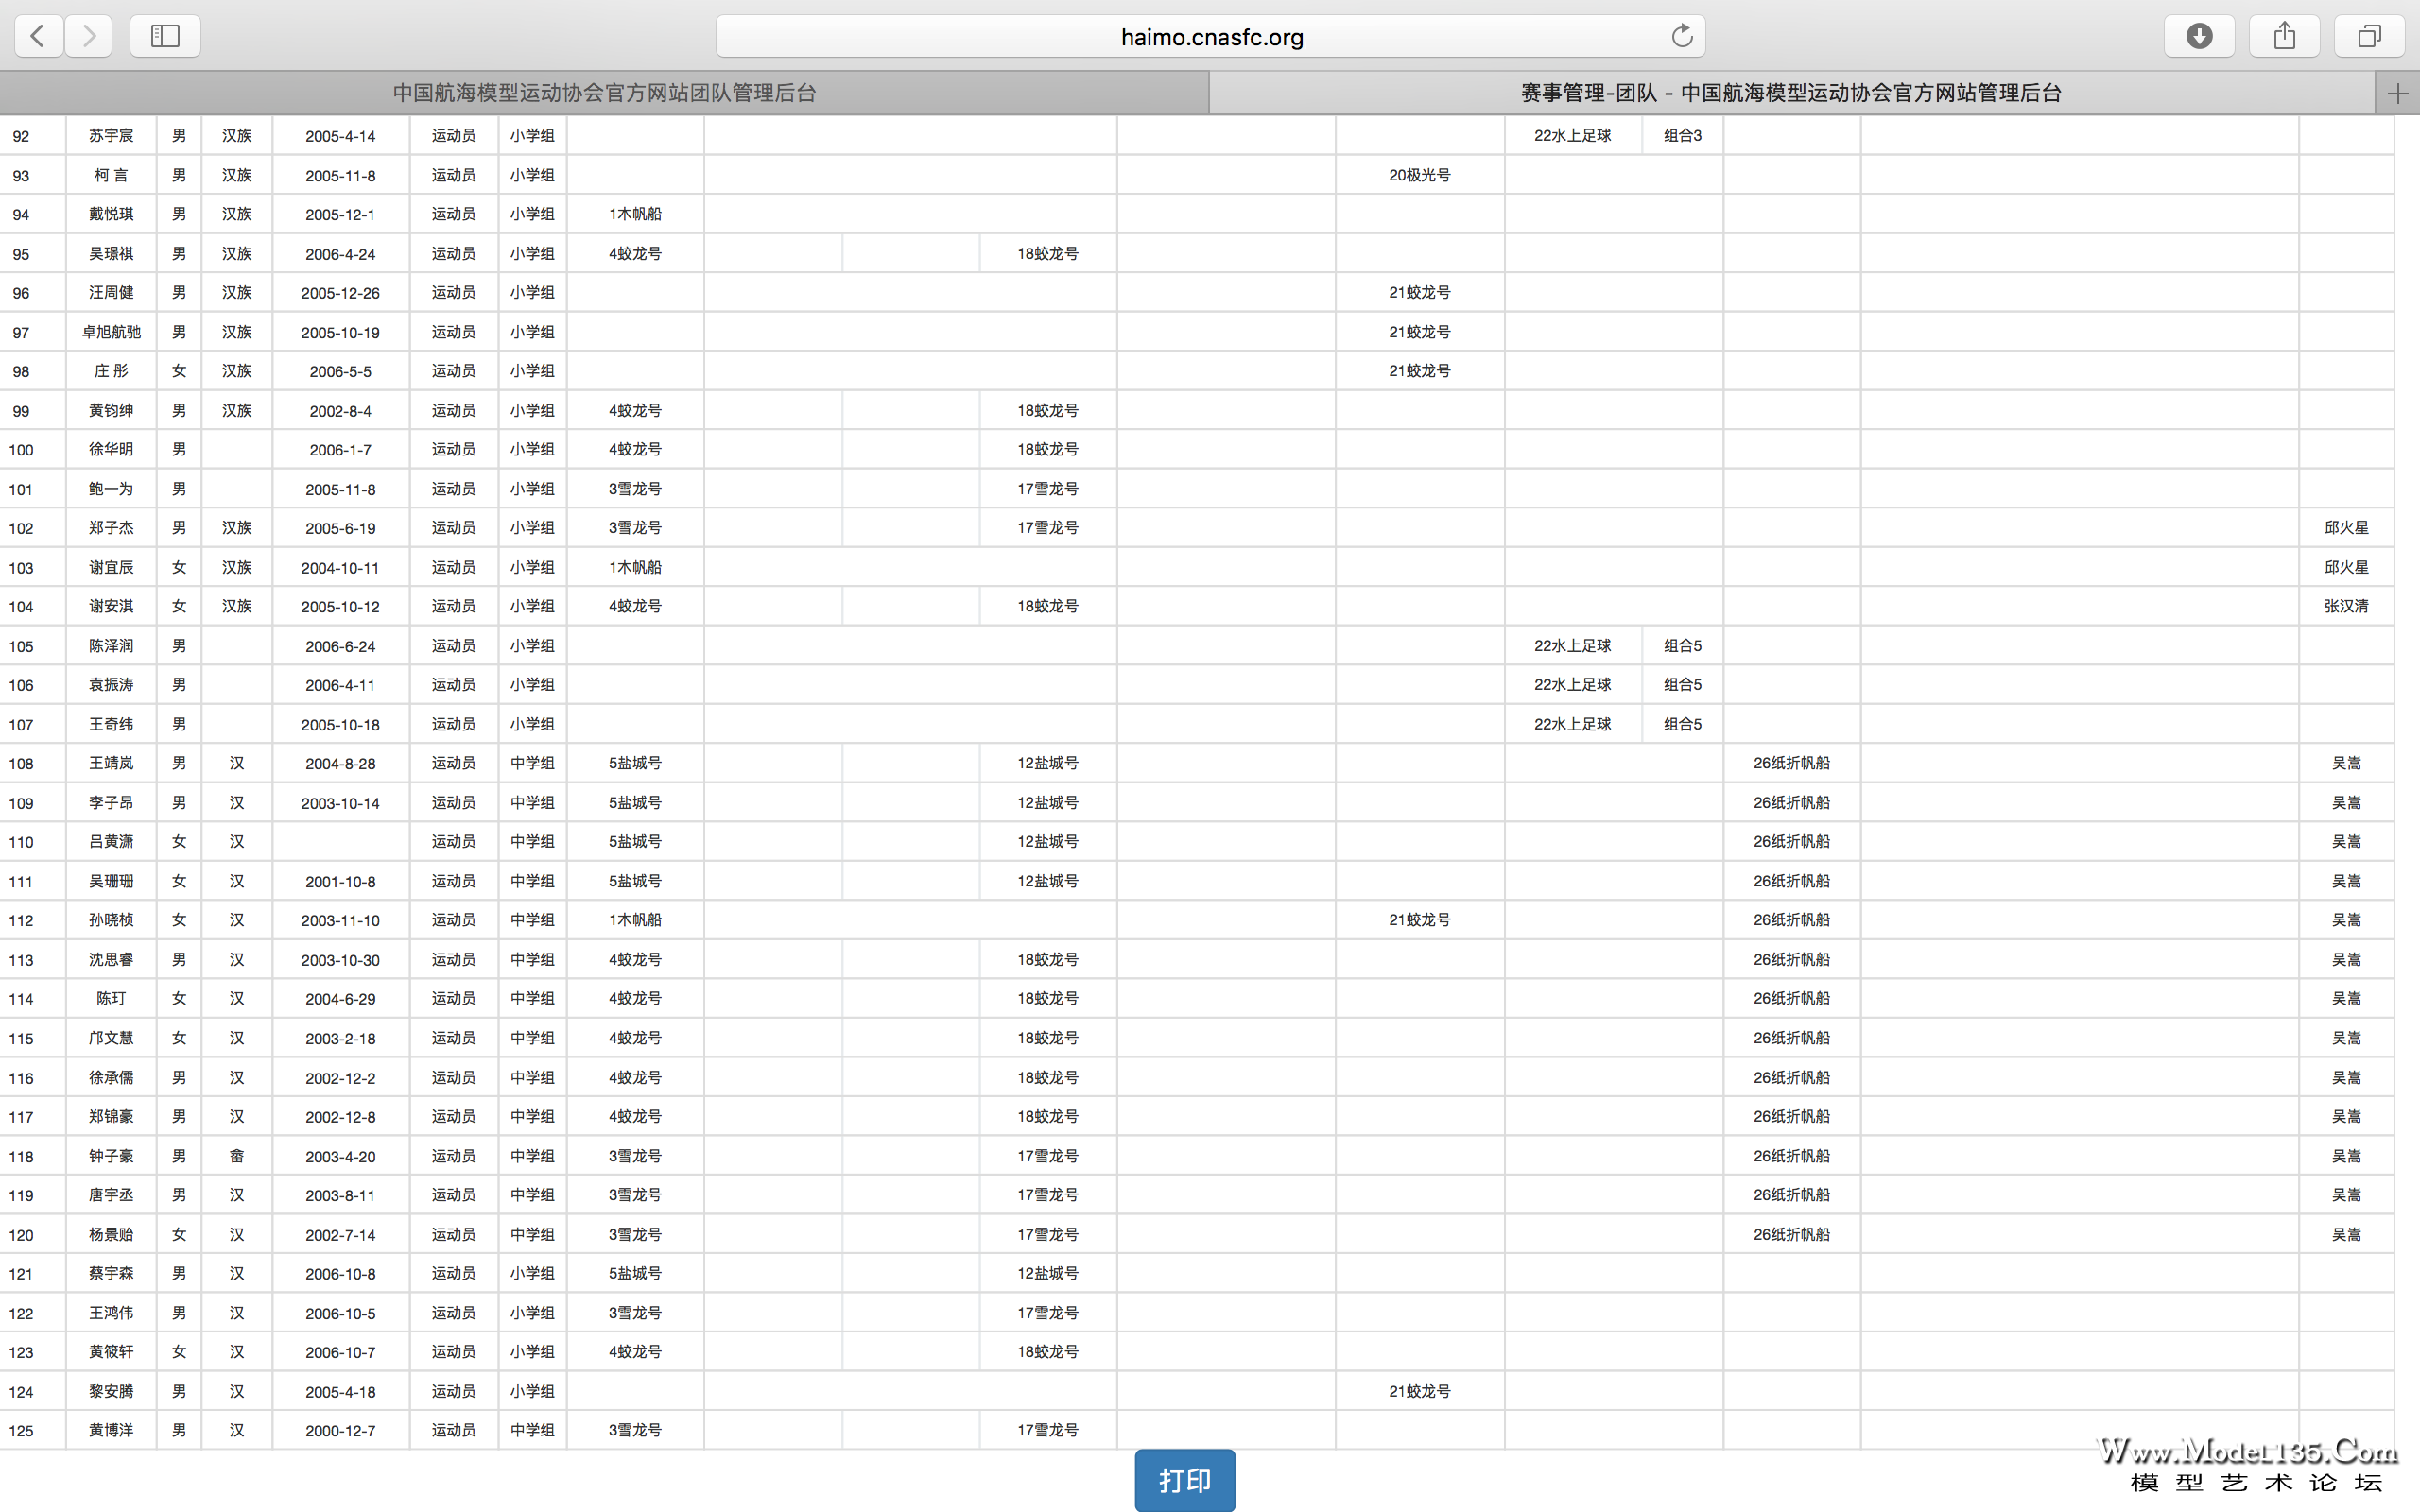The width and height of the screenshot is (2420, 1512).
Task: Click the 畲 ethnicity cell in row 118
Action: [x=236, y=1156]
